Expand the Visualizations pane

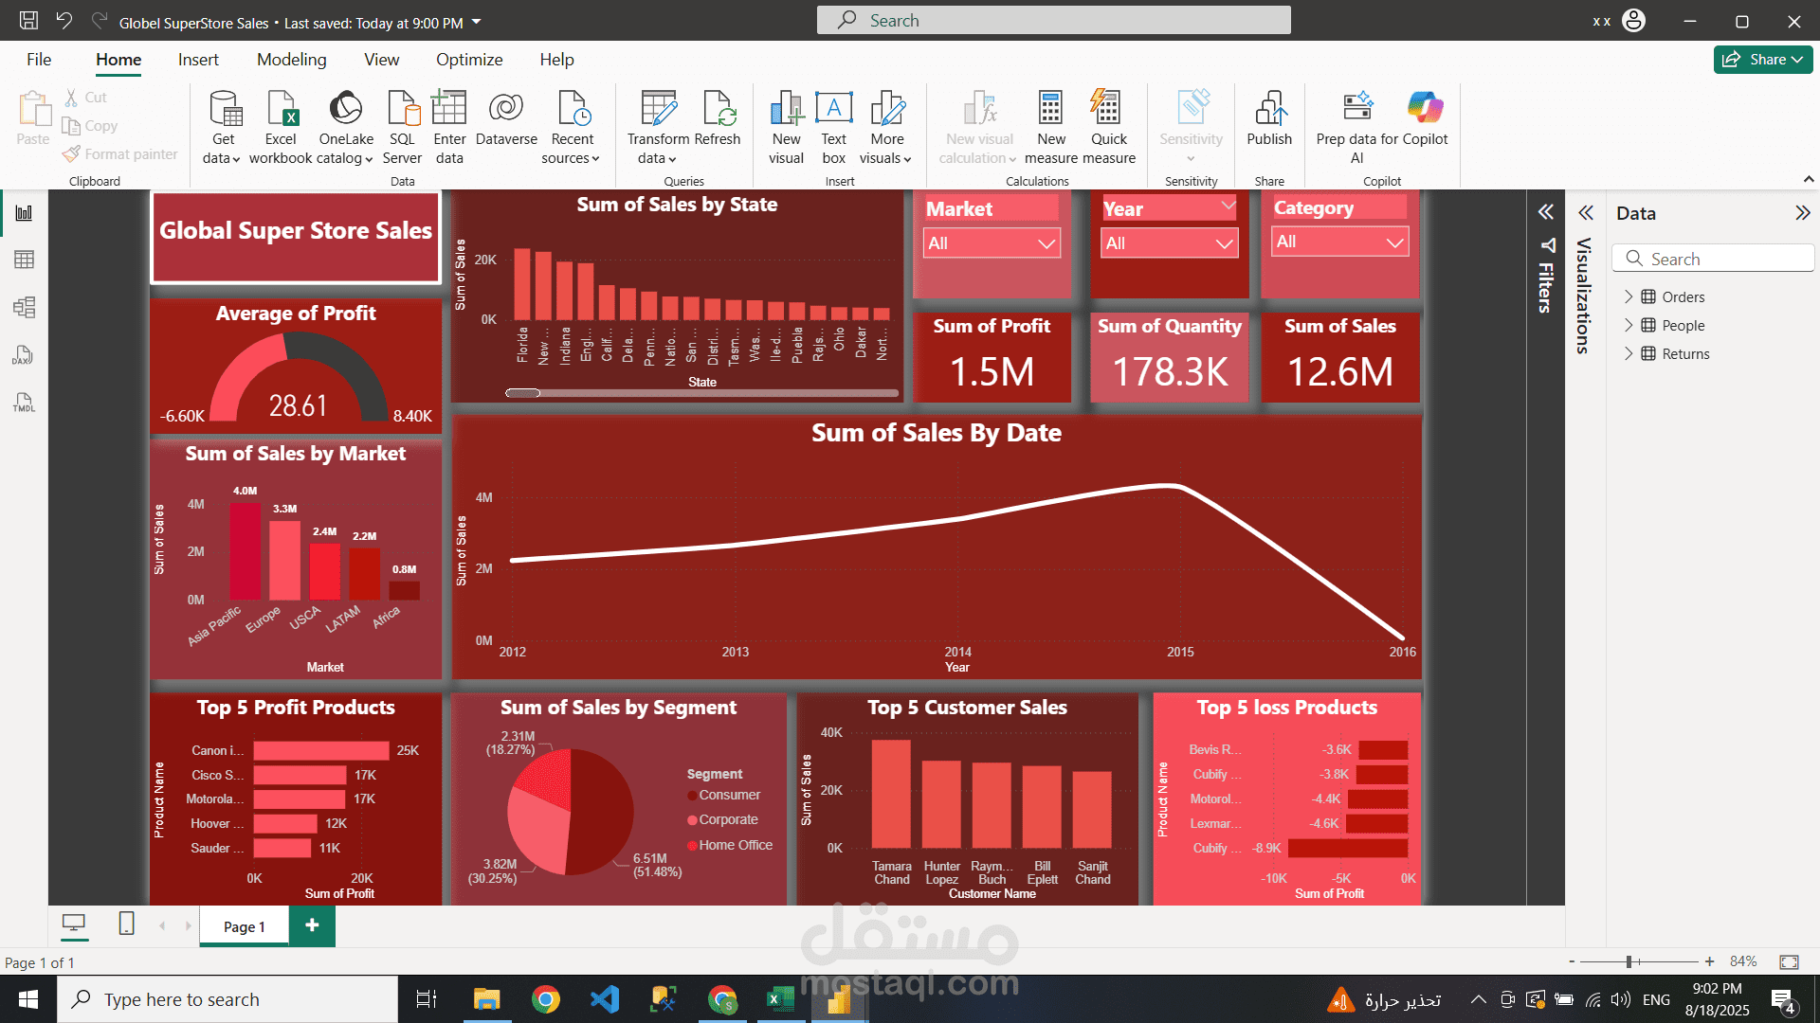[x=1585, y=212]
